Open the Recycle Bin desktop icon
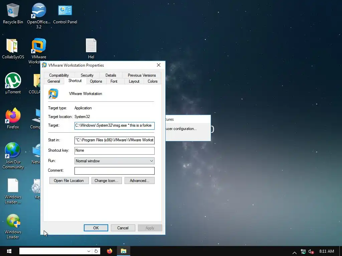 click(x=13, y=13)
